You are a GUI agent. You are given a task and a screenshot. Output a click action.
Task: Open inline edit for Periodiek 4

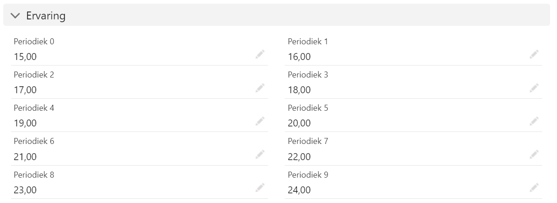[260, 121]
